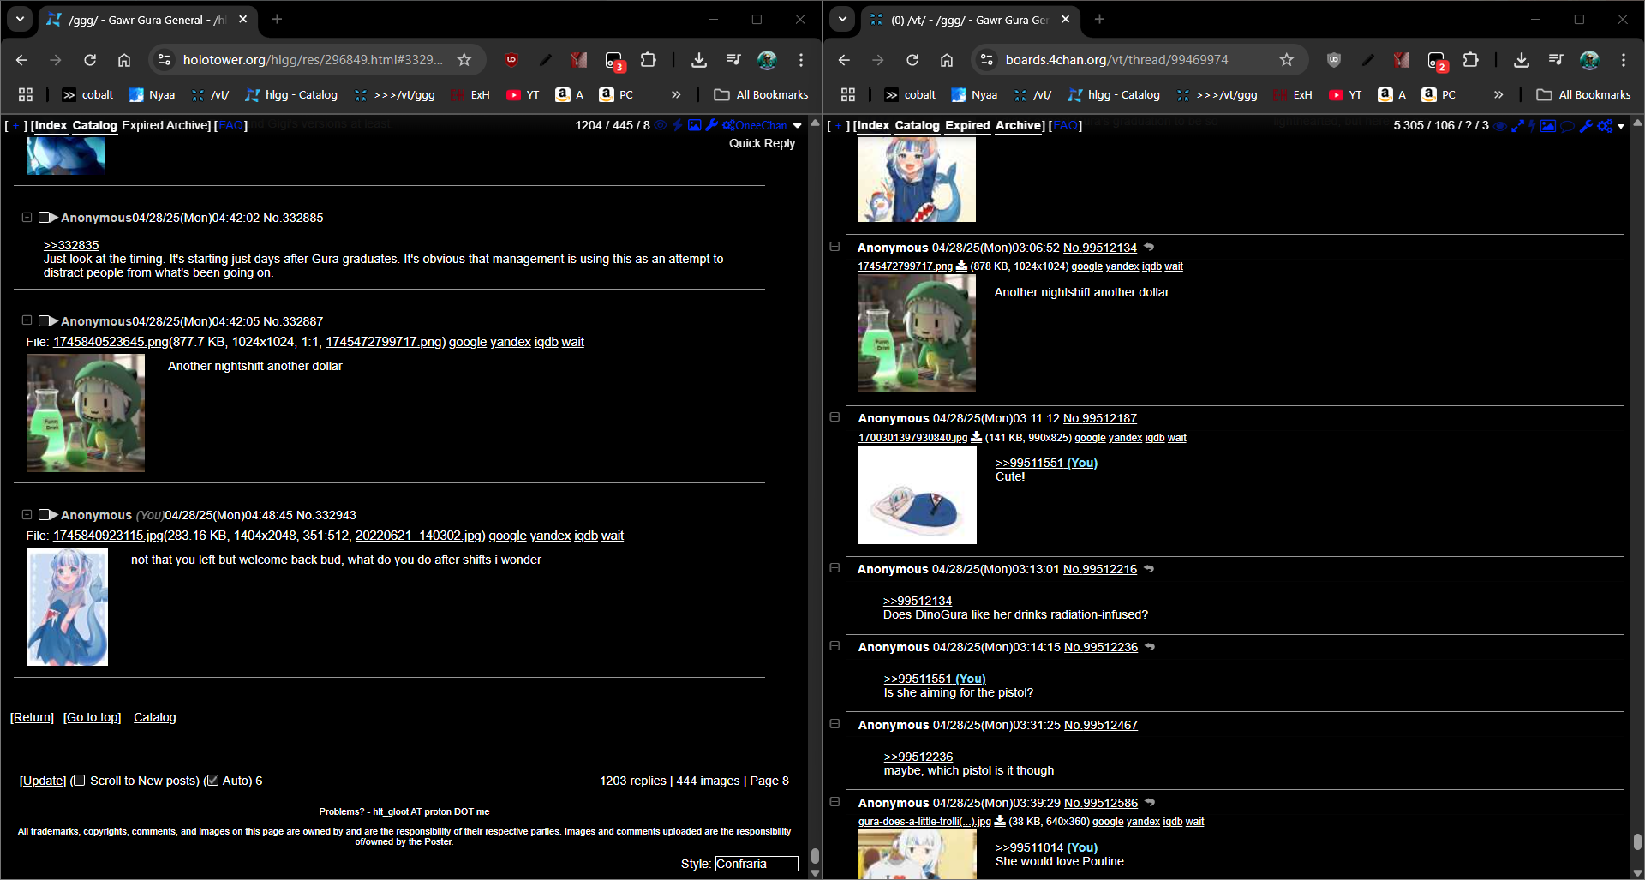Viewport: 1645px width, 880px height.
Task: Click the reply arrow icon beside No.99512134
Action: click(1149, 248)
